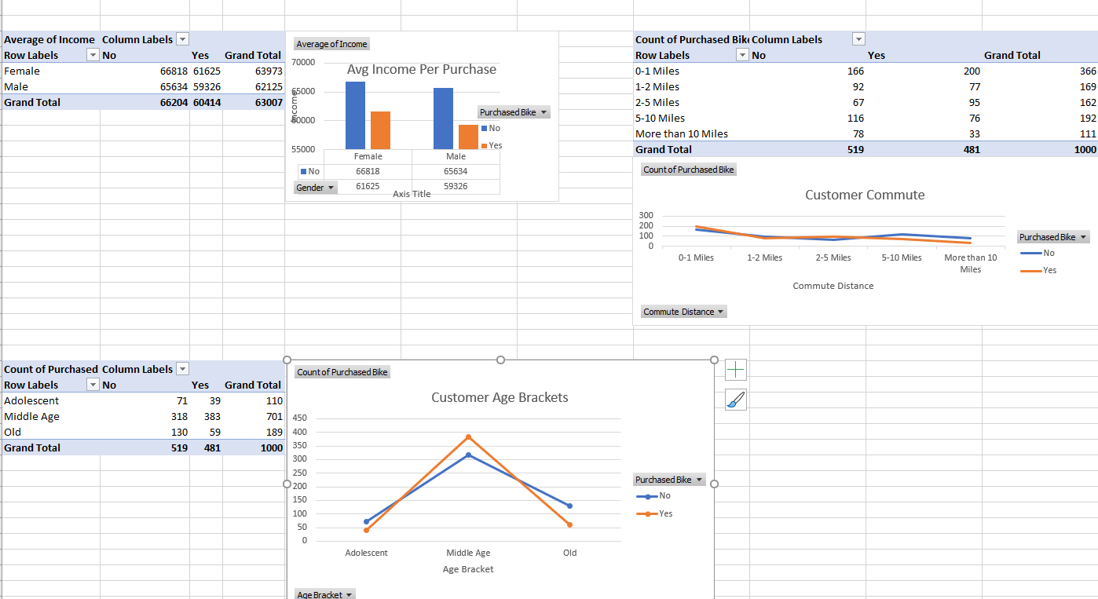Image resolution: width=1098 pixels, height=599 pixels.
Task: Click the Average of Income field button
Action: [331, 43]
